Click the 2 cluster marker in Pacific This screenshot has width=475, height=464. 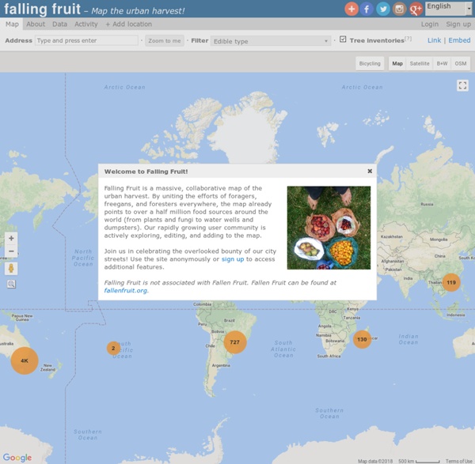(113, 348)
